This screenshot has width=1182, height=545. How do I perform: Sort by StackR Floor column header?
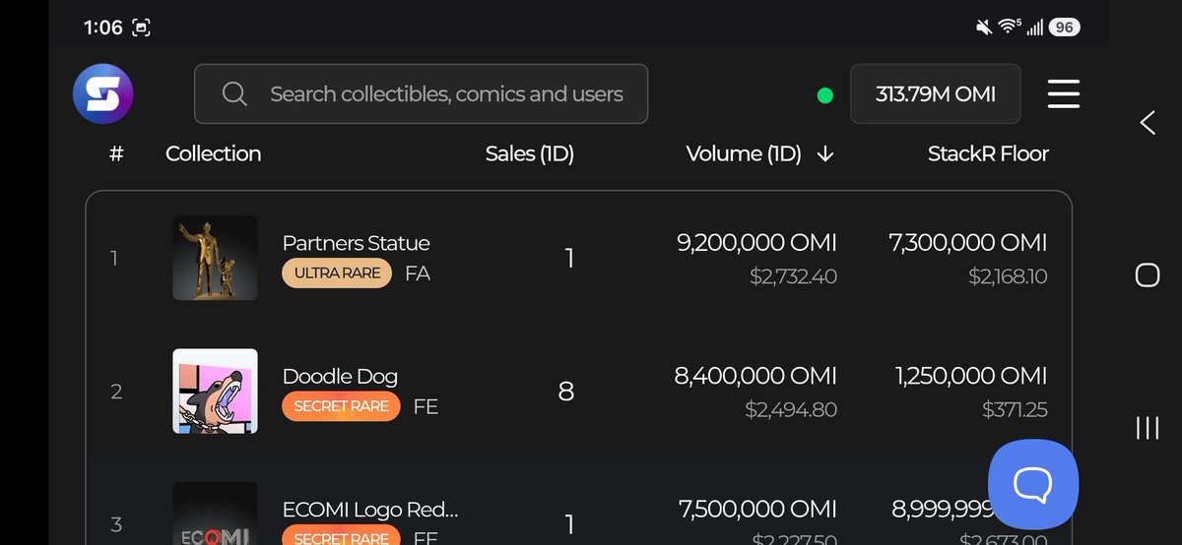coord(988,153)
